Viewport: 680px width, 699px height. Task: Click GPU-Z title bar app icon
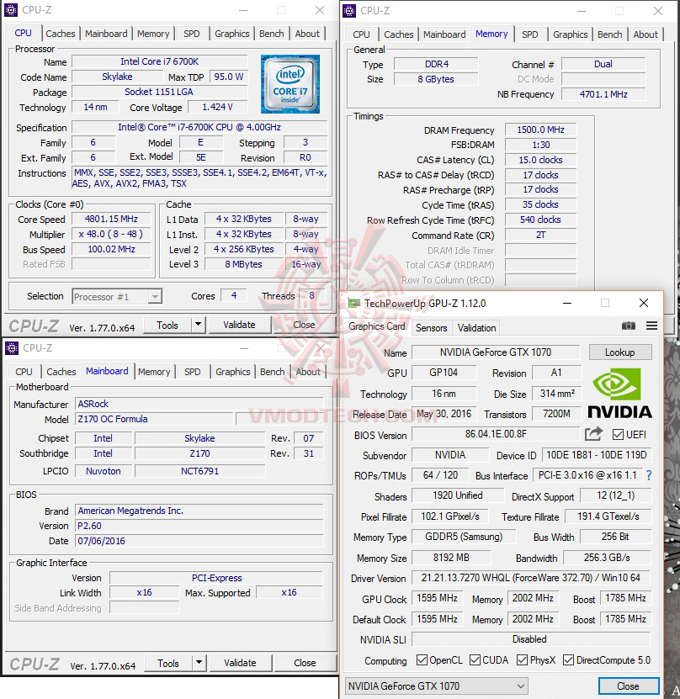click(x=354, y=303)
